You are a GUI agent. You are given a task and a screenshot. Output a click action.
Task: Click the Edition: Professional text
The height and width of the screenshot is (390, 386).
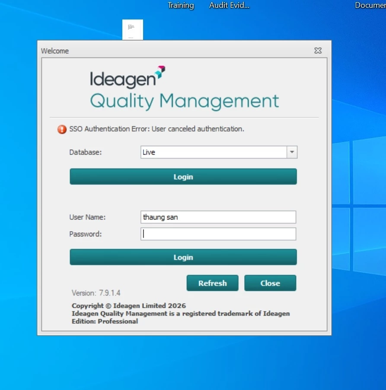point(105,321)
